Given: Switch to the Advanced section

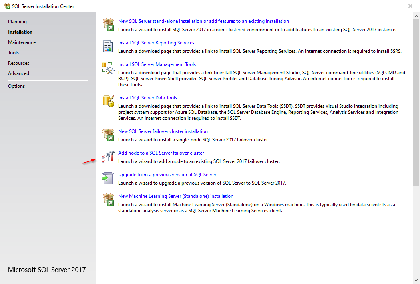Looking at the screenshot, I should click(x=18, y=73).
